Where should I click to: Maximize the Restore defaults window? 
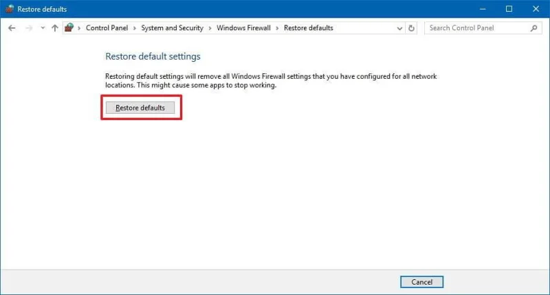[509, 9]
